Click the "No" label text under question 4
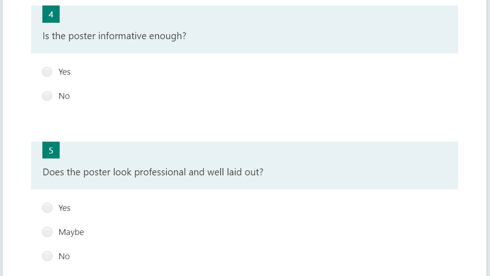 64,96
